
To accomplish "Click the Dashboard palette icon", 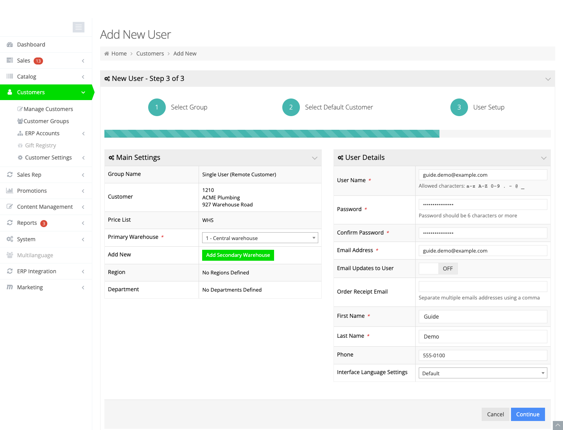I will coord(10,45).
